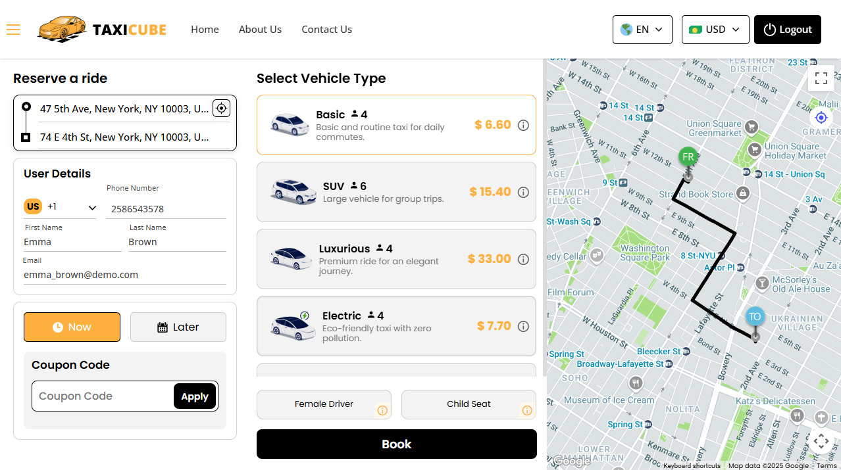Navigate to the About Us page
Image resolution: width=841 pixels, height=470 pixels.
(x=260, y=29)
